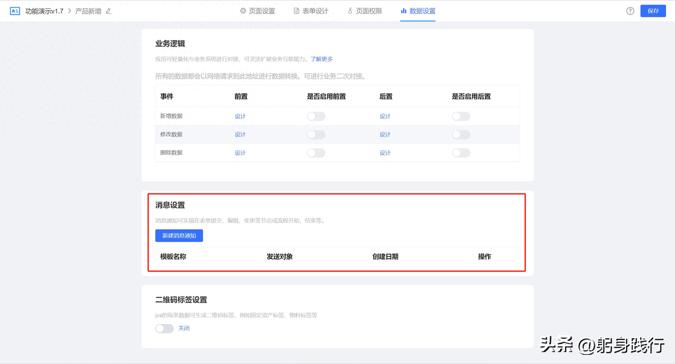The width and height of the screenshot is (675, 364).
Task: Open 前置 设计 link for 修改数据
Action: click(x=240, y=134)
